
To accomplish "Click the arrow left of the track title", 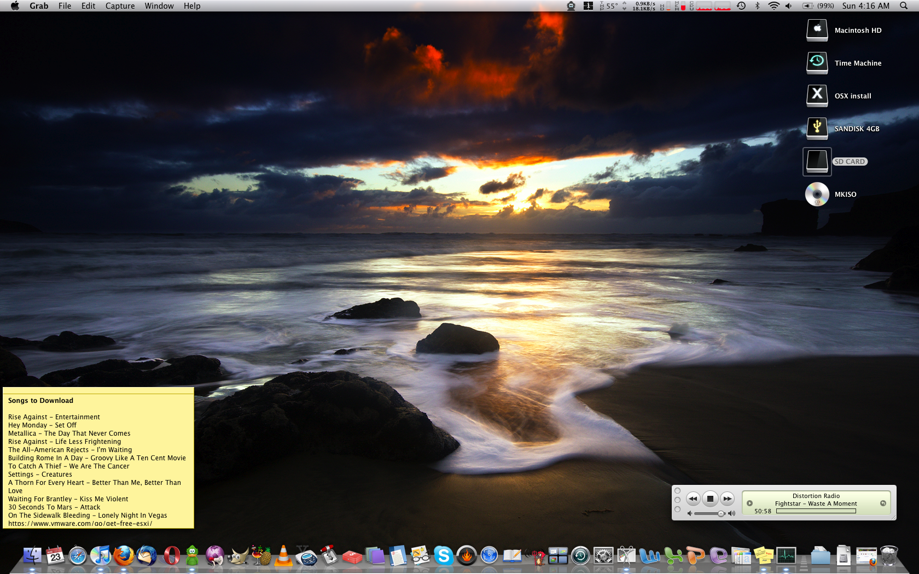I will click(750, 503).
